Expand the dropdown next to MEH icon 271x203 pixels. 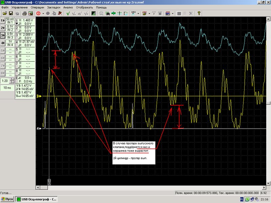(138, 13)
